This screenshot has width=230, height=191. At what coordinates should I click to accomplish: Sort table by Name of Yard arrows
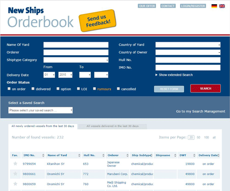(x=79, y=155)
